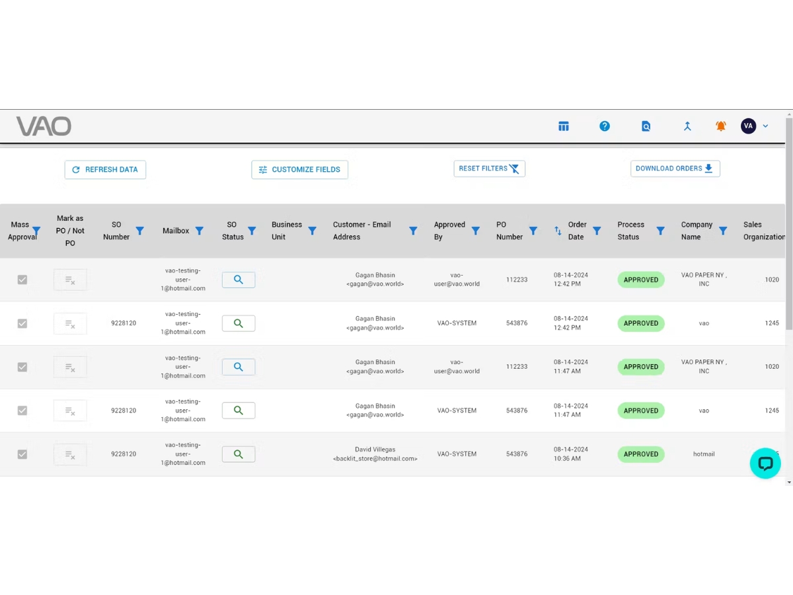Open the Mailbox column filter dropdown
This screenshot has height=595, width=793.
[x=199, y=231]
